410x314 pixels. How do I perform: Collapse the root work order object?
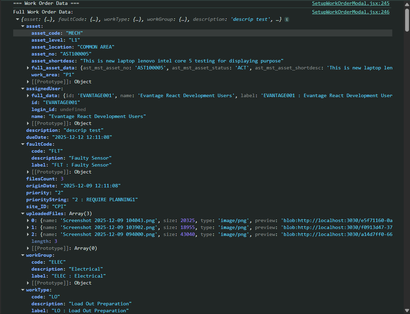pyautogui.click(x=17, y=19)
